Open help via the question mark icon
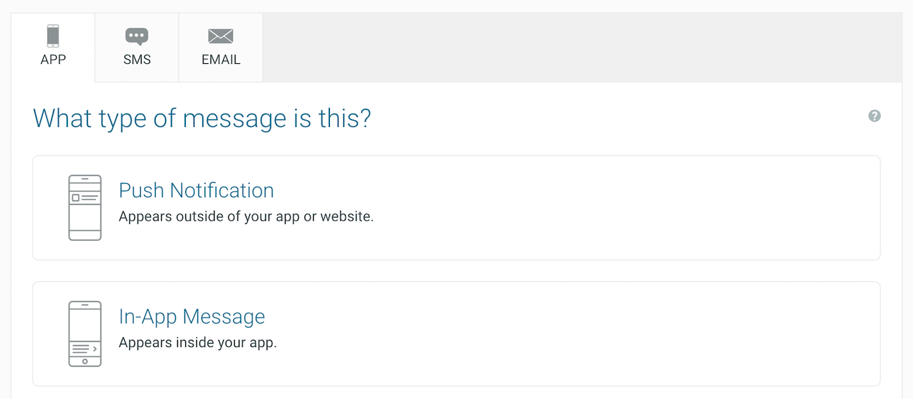This screenshot has height=399, width=913. click(875, 116)
